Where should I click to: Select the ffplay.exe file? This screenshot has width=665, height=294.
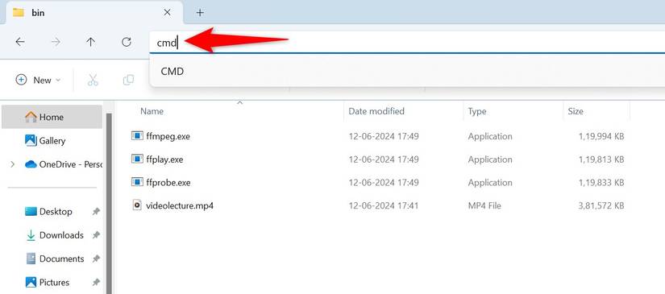[x=164, y=159]
